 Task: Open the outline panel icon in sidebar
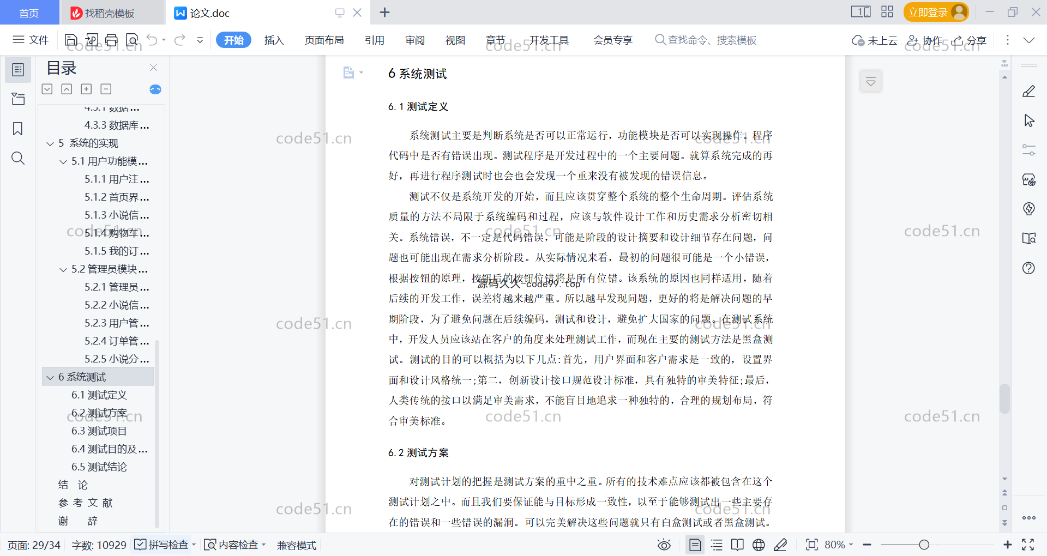[18, 70]
